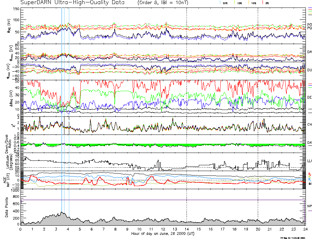Viewport: 312px width, 239px height.
Task: Click the leftmost light-blue vertical line
Action: pyautogui.click(x=62, y=102)
